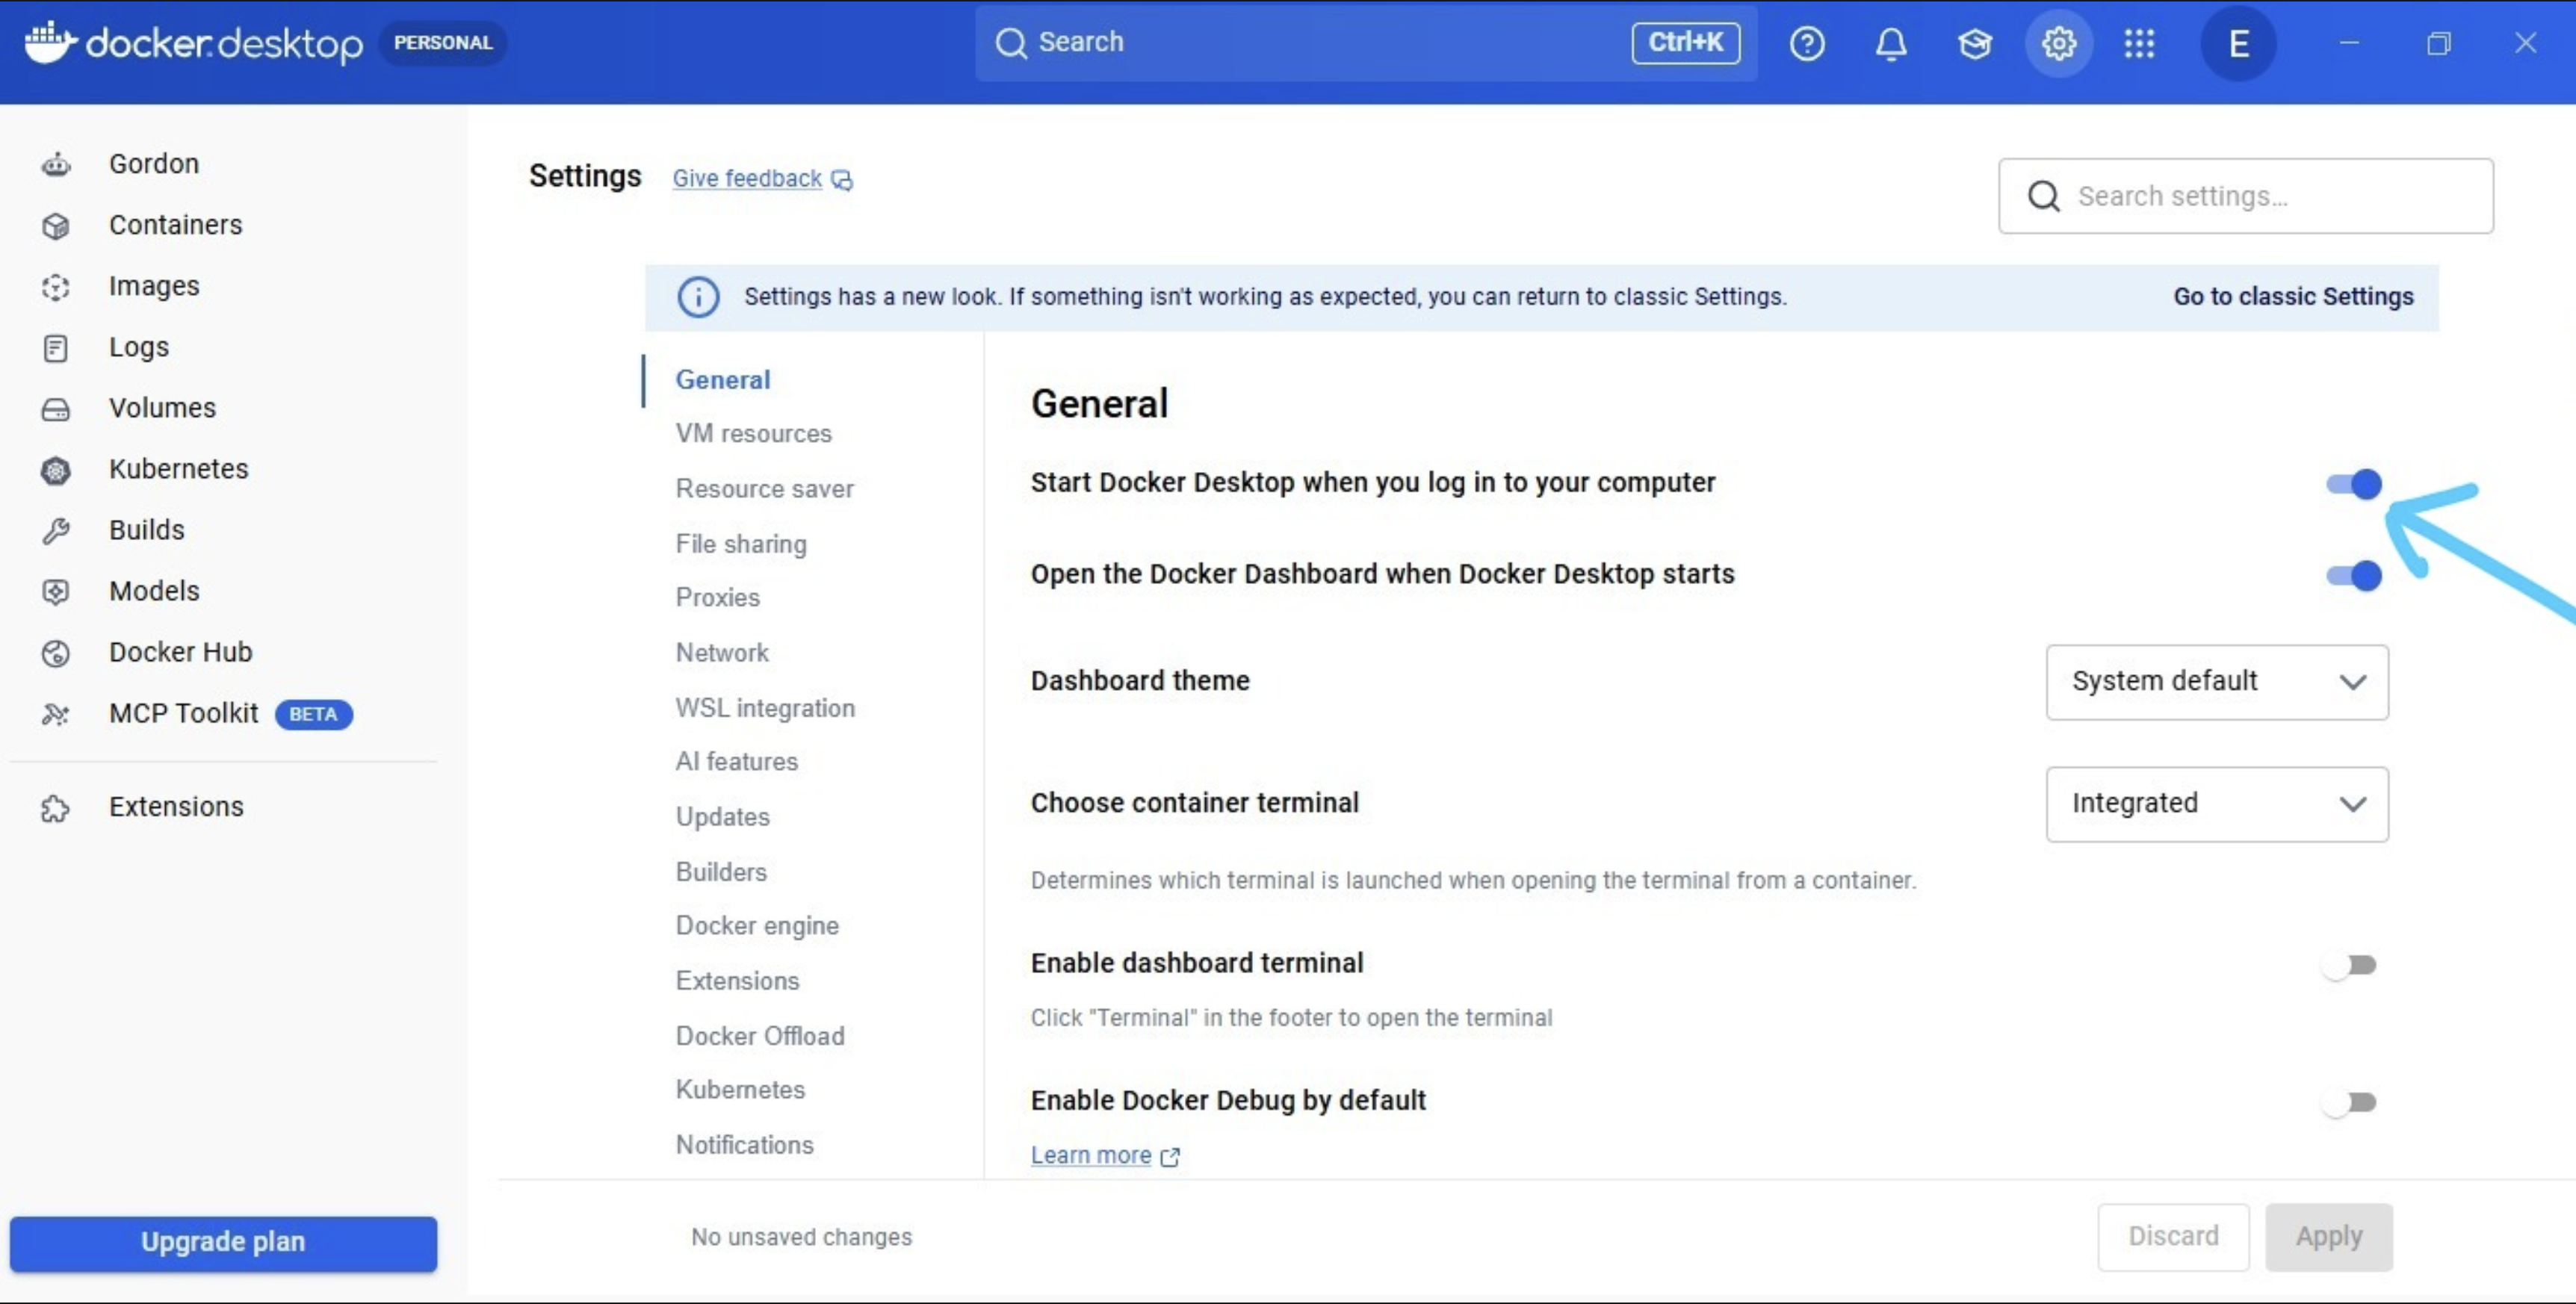This screenshot has width=2576, height=1304.
Task: Switch to the Docker engine settings tab
Action: [x=757, y=925]
